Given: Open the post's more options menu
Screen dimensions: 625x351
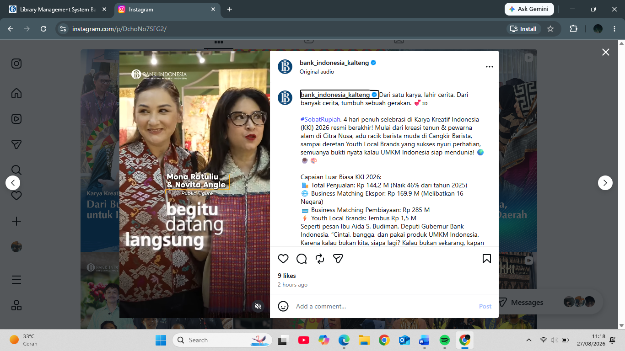Looking at the screenshot, I should pyautogui.click(x=490, y=67).
